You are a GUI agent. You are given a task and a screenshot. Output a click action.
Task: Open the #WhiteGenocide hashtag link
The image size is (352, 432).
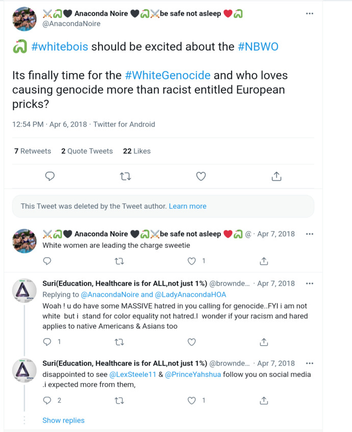point(168,75)
